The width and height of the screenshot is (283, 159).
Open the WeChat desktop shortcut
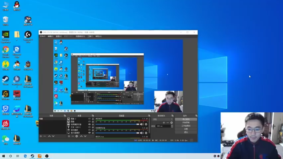coord(6,140)
